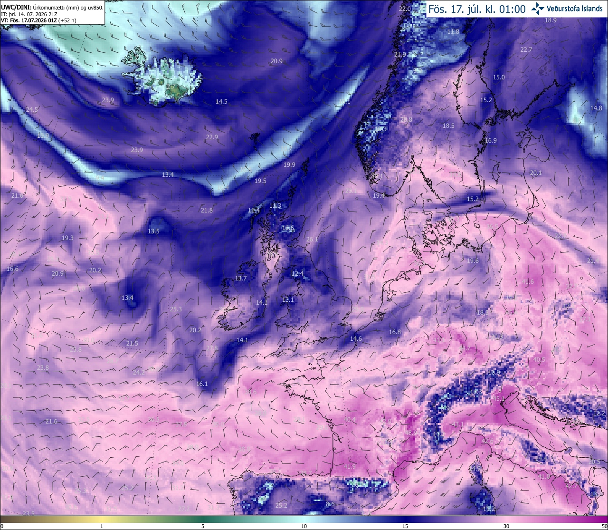Click the 10 label on the color legend

(x=304, y=526)
